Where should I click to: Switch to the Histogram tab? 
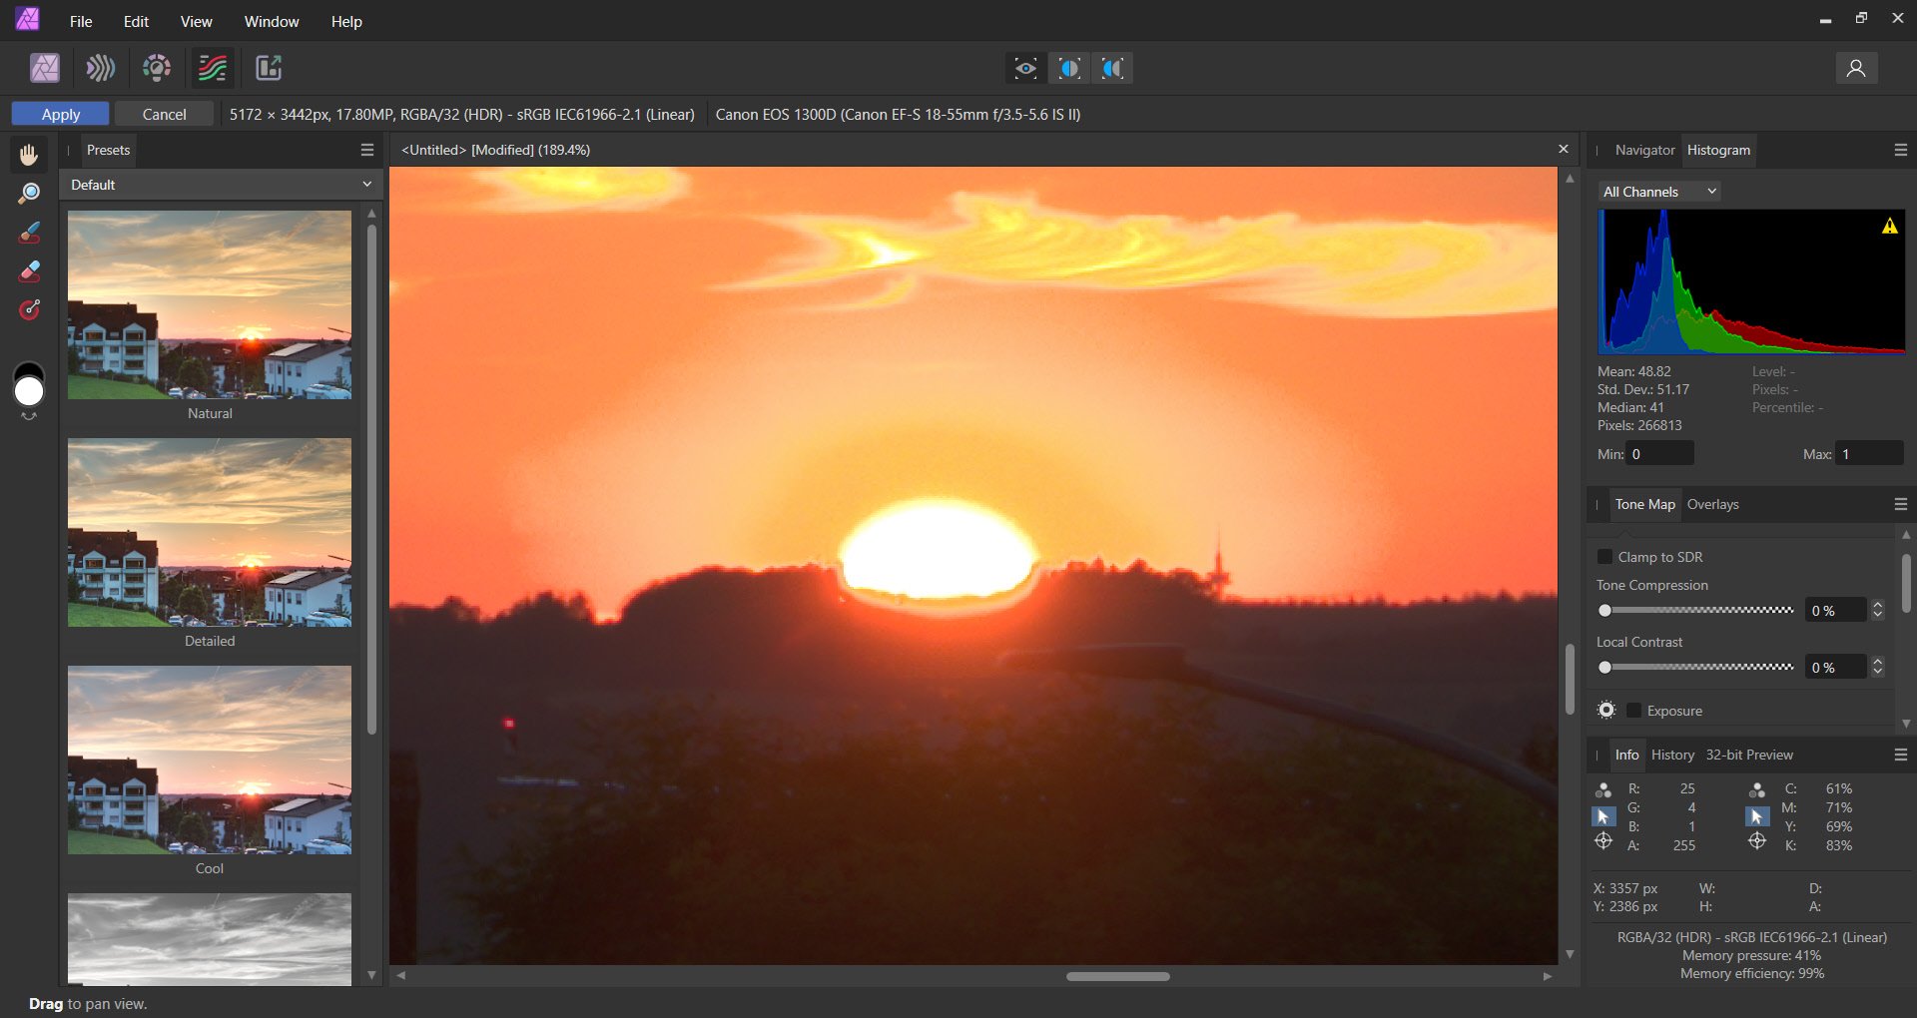[1718, 150]
